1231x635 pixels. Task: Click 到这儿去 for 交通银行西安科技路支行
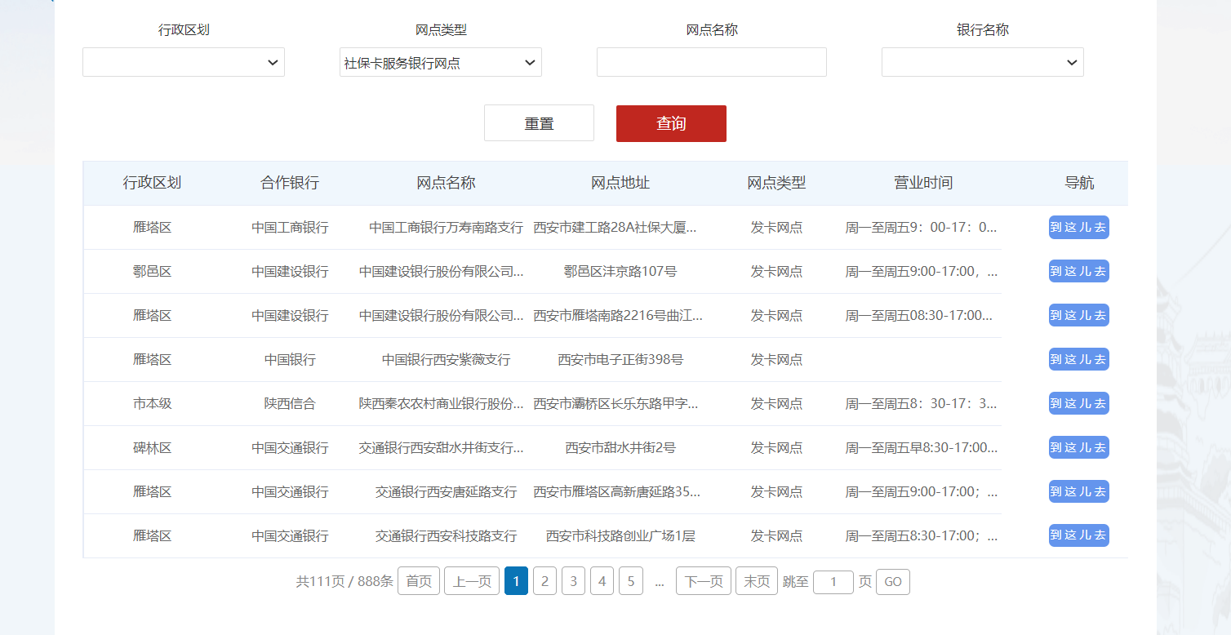[1078, 535]
